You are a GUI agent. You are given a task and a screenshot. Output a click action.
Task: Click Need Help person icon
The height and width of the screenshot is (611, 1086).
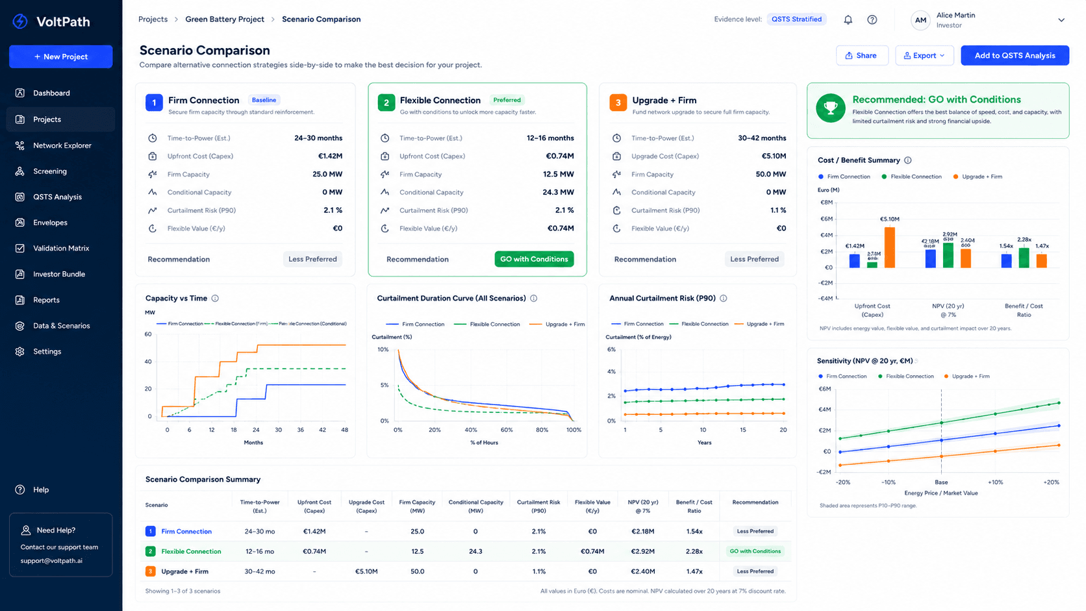click(x=26, y=530)
